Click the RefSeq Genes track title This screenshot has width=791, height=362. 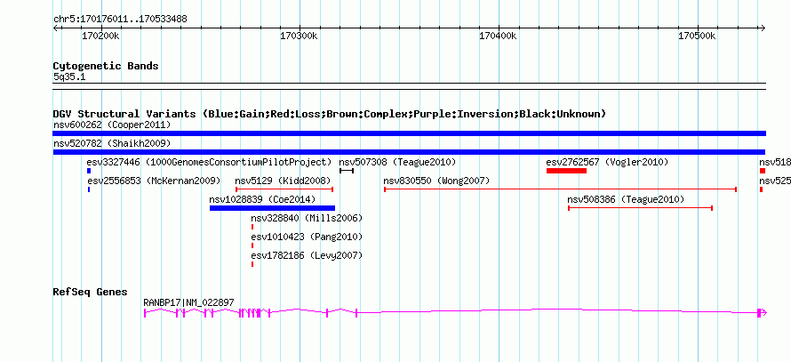[x=91, y=292]
